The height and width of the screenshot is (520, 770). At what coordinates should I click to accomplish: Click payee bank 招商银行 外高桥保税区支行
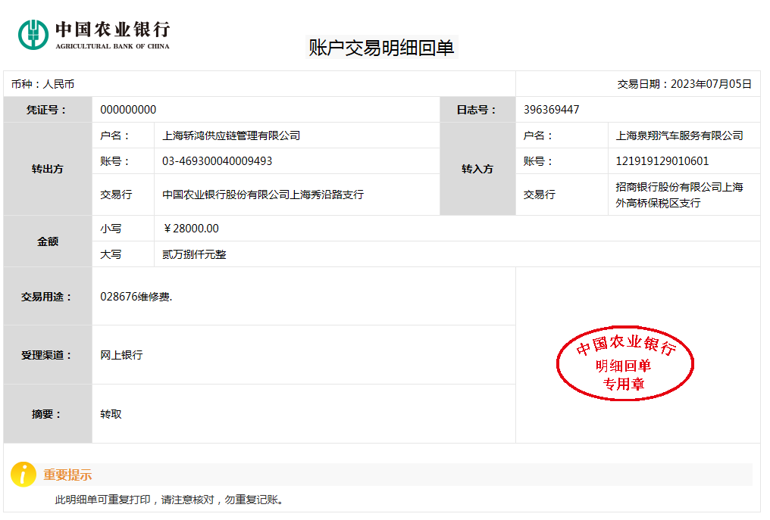click(x=679, y=195)
